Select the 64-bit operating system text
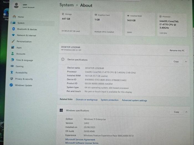194x145 pixels. [x=107, y=88]
